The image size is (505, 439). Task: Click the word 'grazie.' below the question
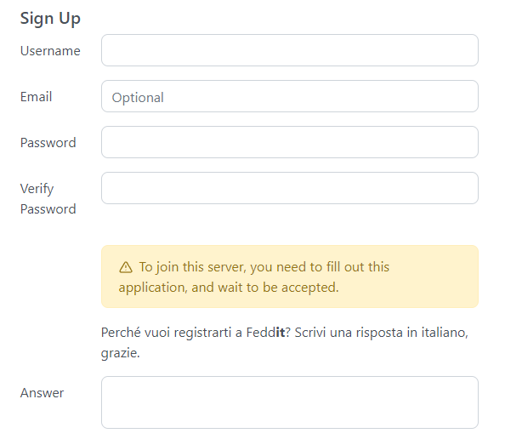(x=121, y=353)
